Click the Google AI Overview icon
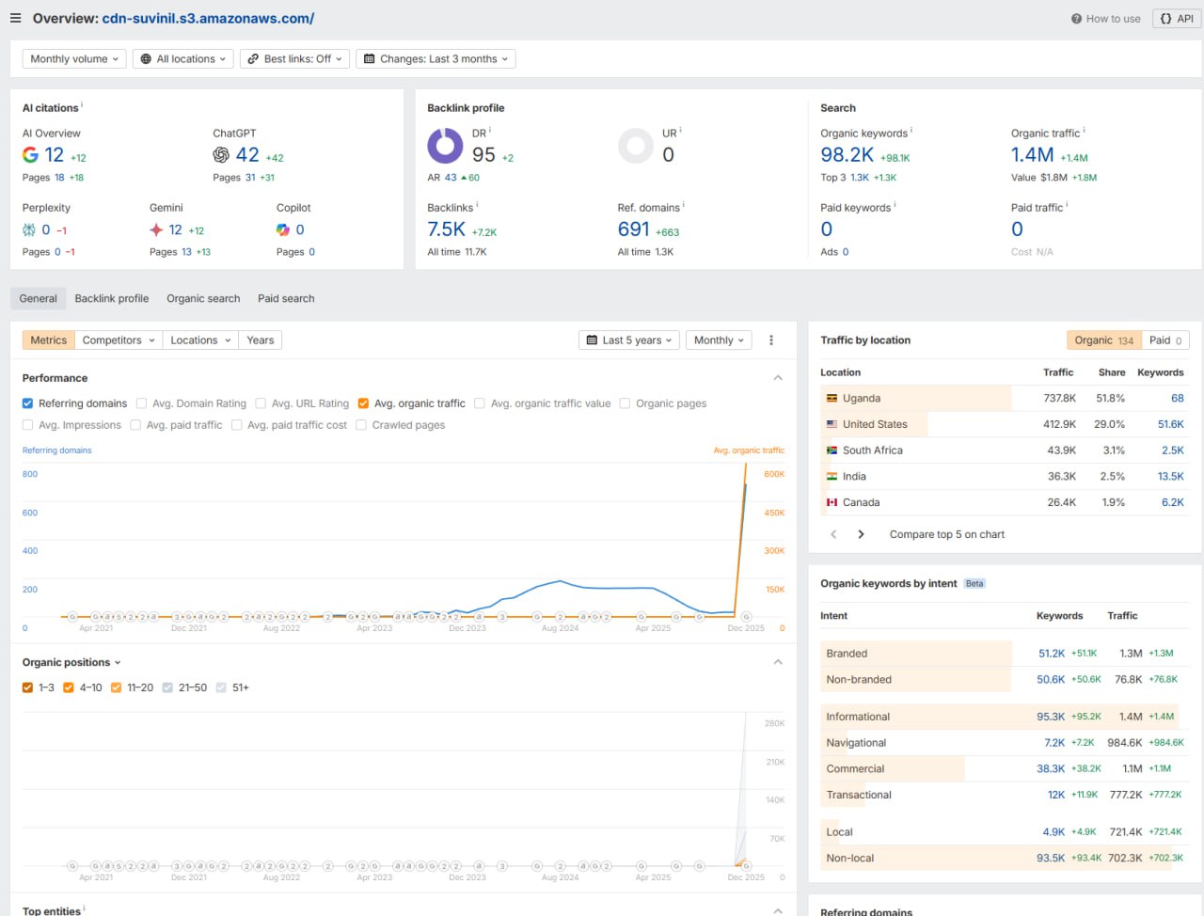The width and height of the screenshot is (1204, 916). (x=31, y=155)
